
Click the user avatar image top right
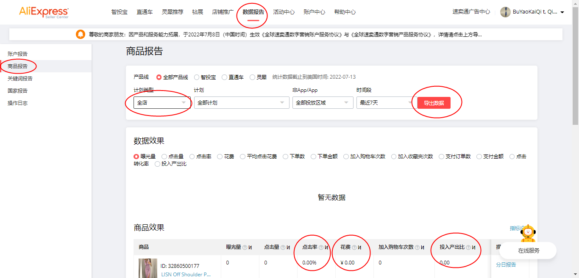tap(505, 12)
